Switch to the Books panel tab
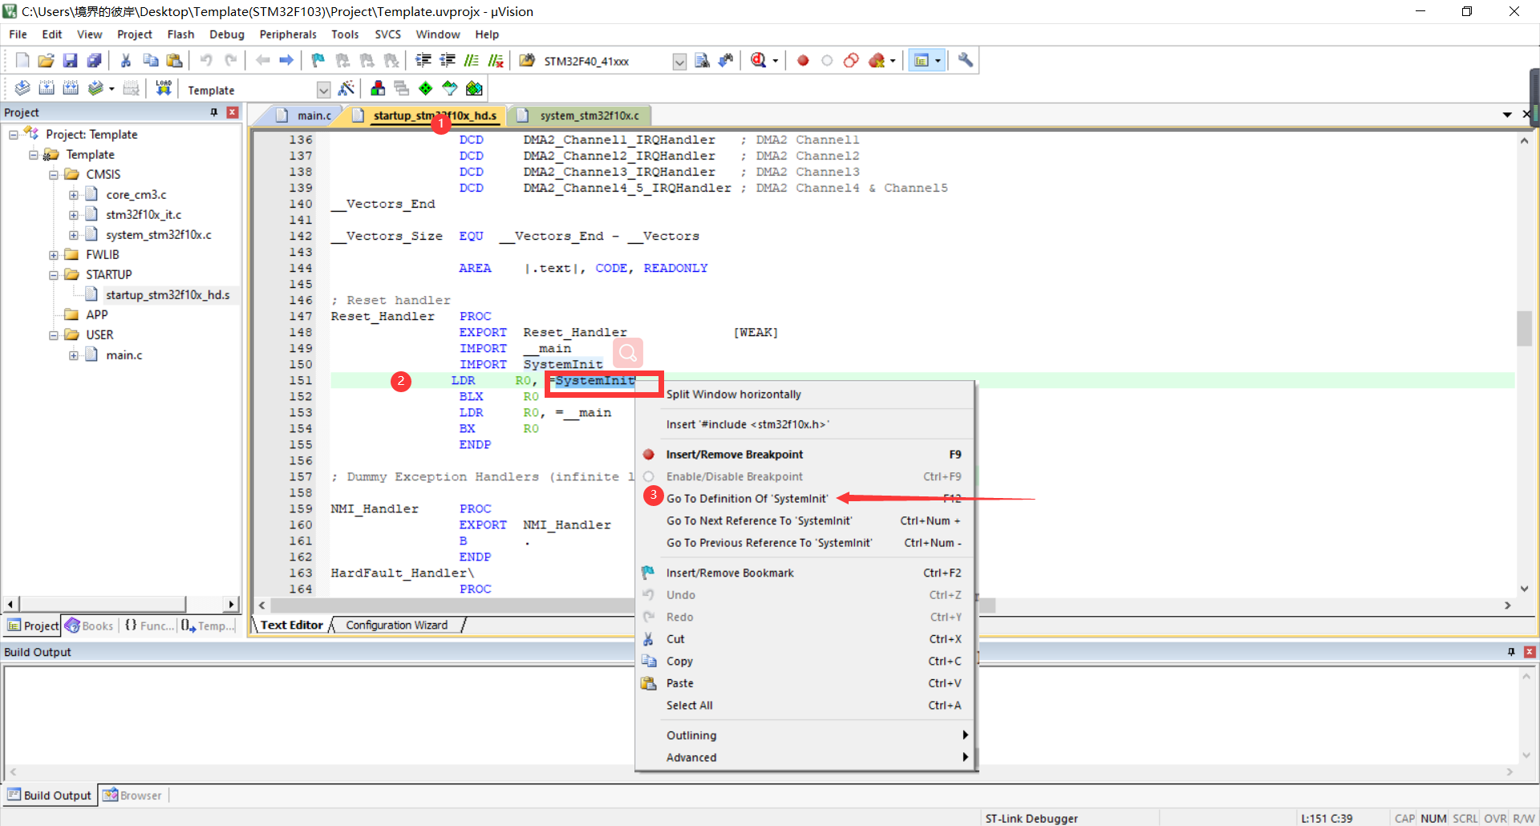1540x826 pixels. pos(90,626)
